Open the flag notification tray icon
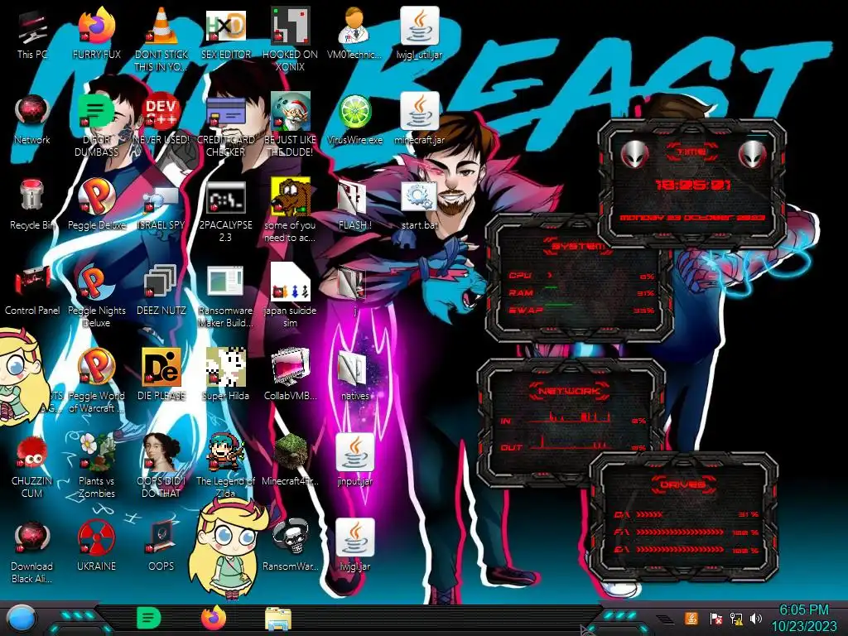This screenshot has height=636, width=848. [715, 618]
